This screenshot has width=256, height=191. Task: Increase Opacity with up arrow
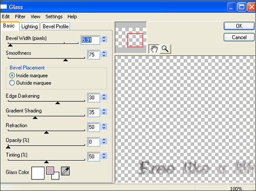pos(104,139)
